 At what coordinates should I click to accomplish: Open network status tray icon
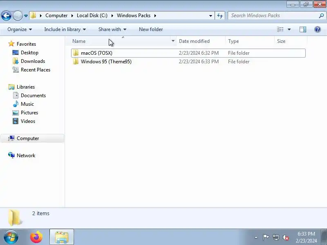pos(275,237)
